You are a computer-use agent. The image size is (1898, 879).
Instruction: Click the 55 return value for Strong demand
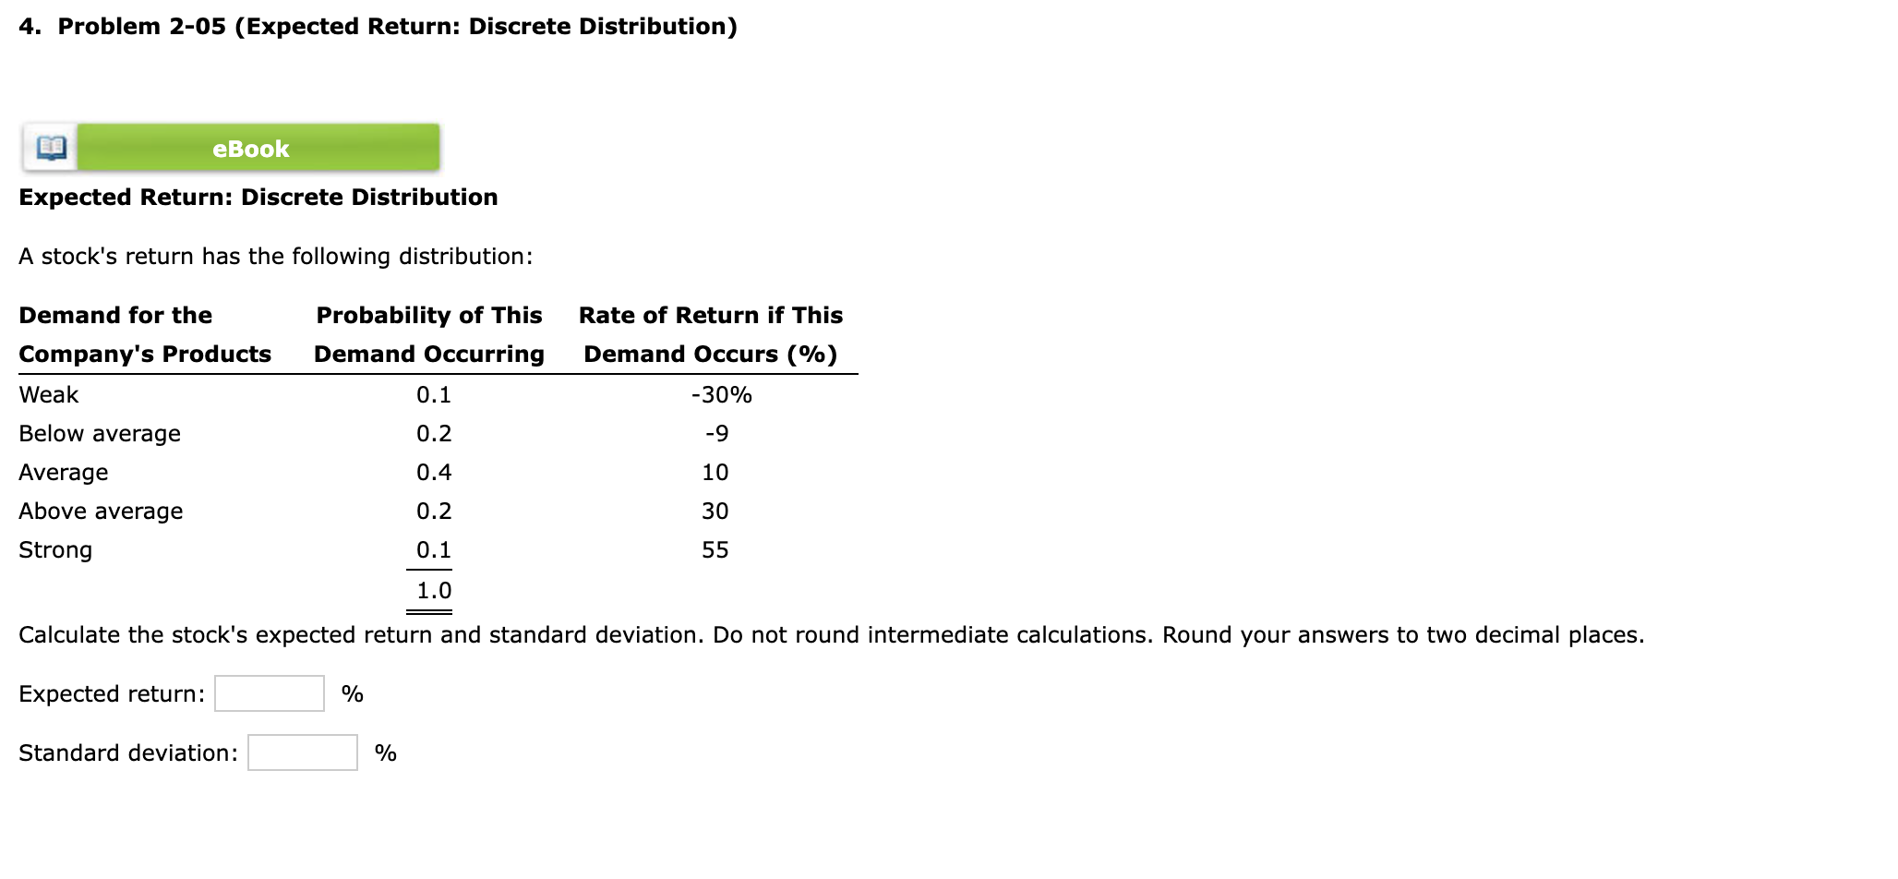715,549
